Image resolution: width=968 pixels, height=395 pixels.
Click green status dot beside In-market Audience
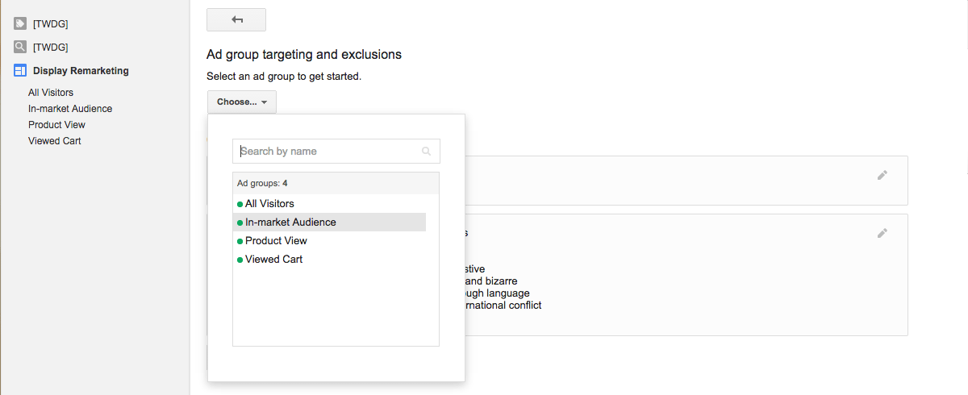[x=240, y=223]
